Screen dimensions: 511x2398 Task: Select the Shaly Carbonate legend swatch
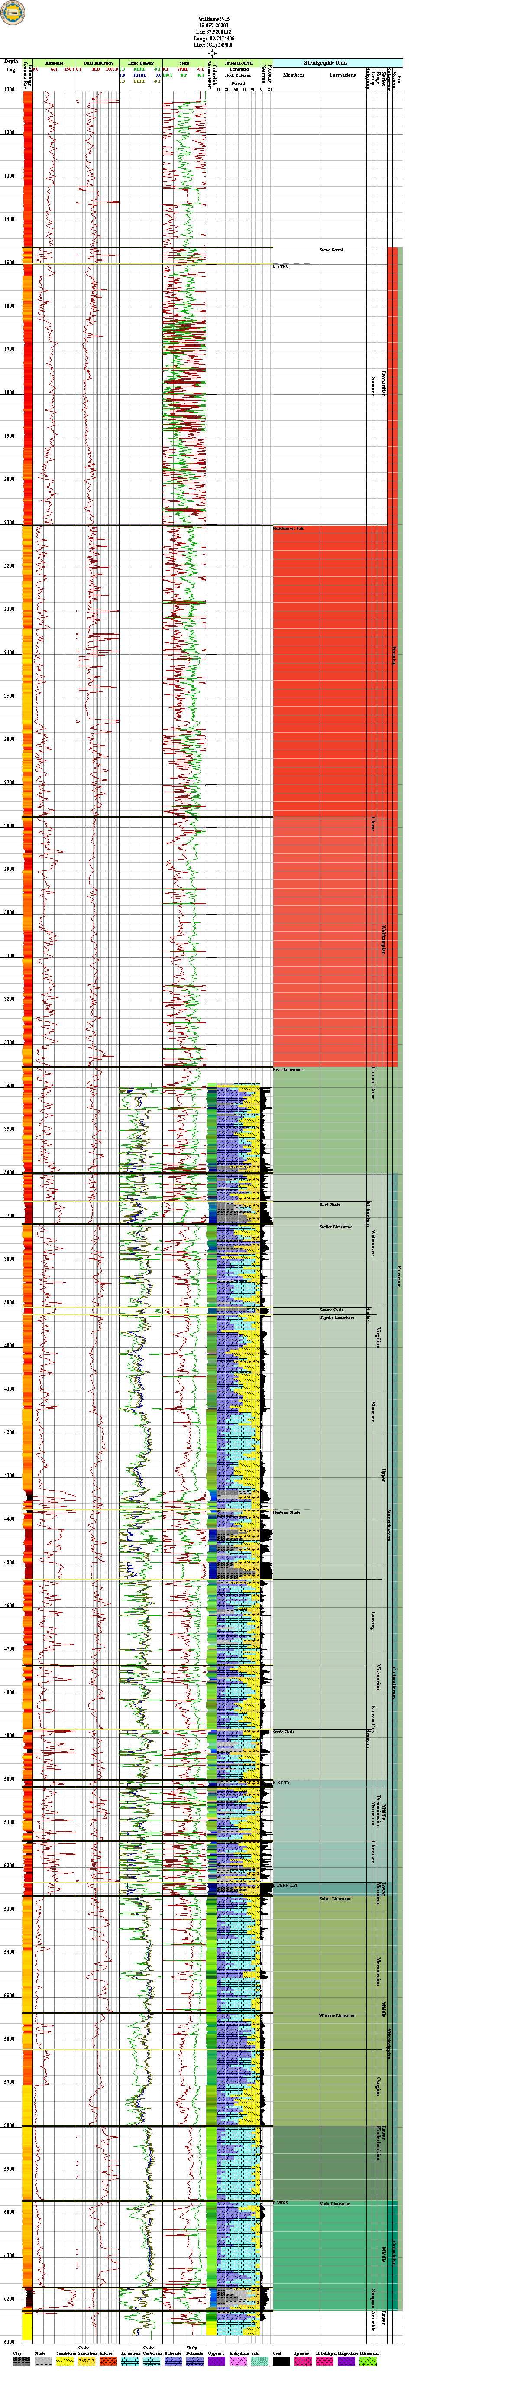(x=152, y=2362)
